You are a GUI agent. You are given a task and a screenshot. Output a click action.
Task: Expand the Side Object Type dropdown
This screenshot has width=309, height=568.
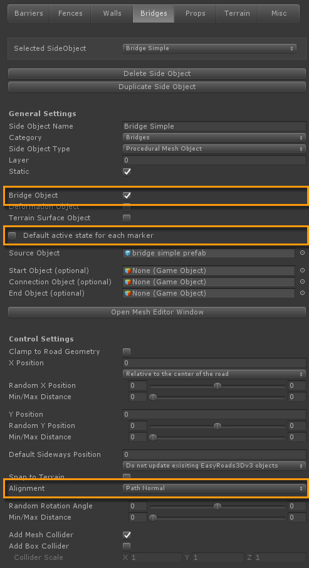click(214, 149)
